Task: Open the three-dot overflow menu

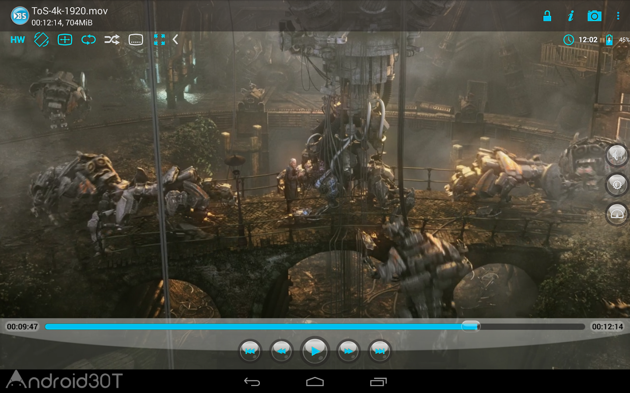Action: coord(618,16)
